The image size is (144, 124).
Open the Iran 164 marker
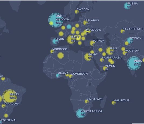tap(110, 51)
